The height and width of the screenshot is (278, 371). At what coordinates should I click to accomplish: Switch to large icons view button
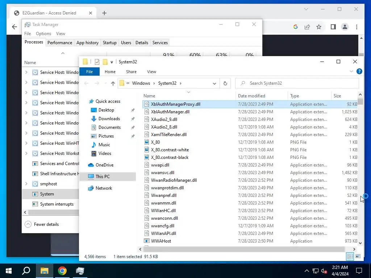point(358,256)
